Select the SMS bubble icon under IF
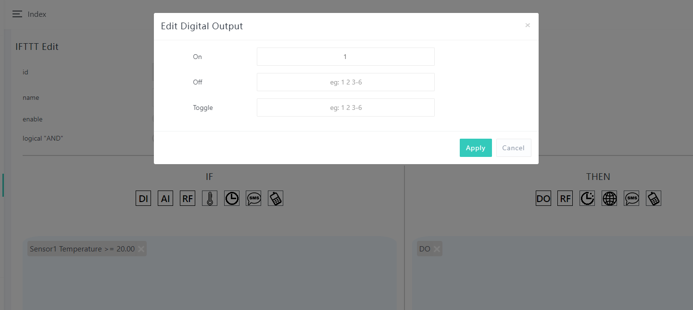Viewport: 693px width, 310px height. pos(253,198)
